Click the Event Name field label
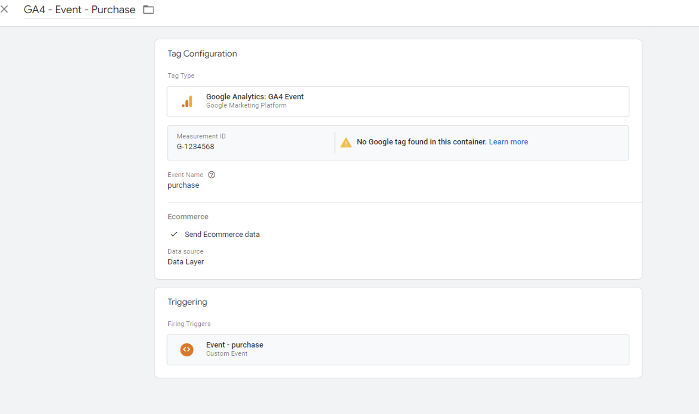 pyautogui.click(x=186, y=175)
